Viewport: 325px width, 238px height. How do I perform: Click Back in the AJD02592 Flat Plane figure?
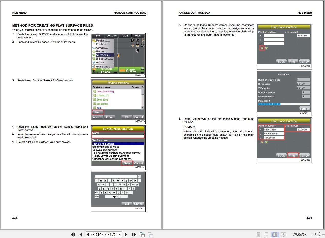click(281, 61)
